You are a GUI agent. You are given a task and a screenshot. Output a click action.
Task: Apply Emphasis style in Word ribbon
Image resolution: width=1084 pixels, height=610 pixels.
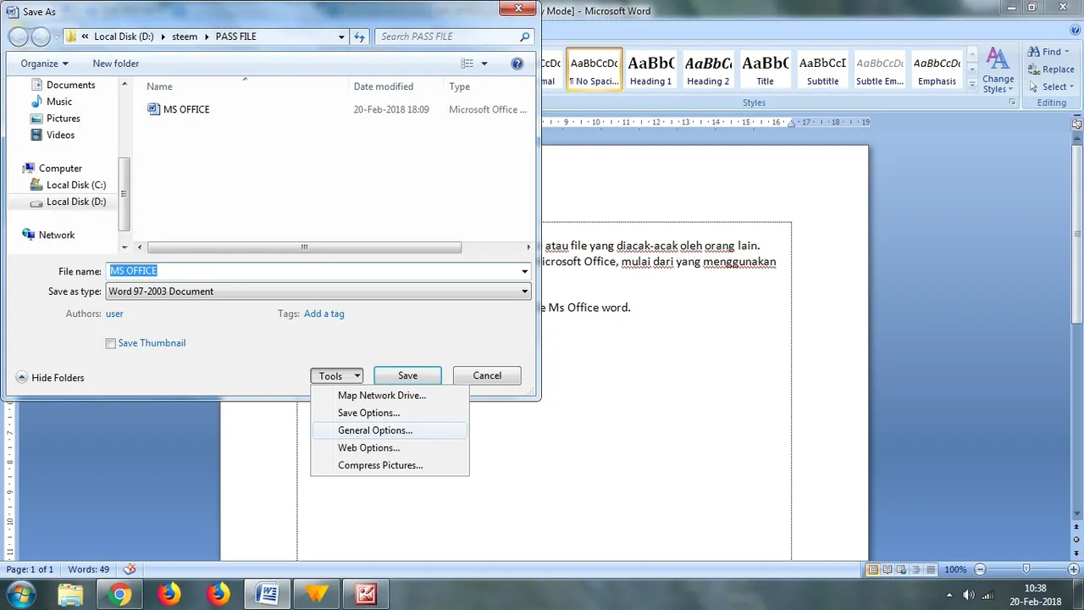pos(937,69)
